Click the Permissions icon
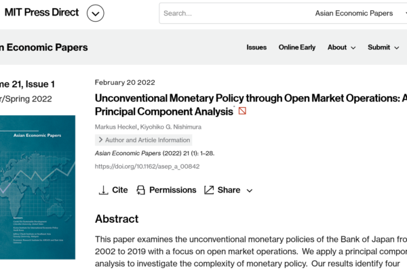The height and width of the screenshot is (271, 407). tap(140, 190)
